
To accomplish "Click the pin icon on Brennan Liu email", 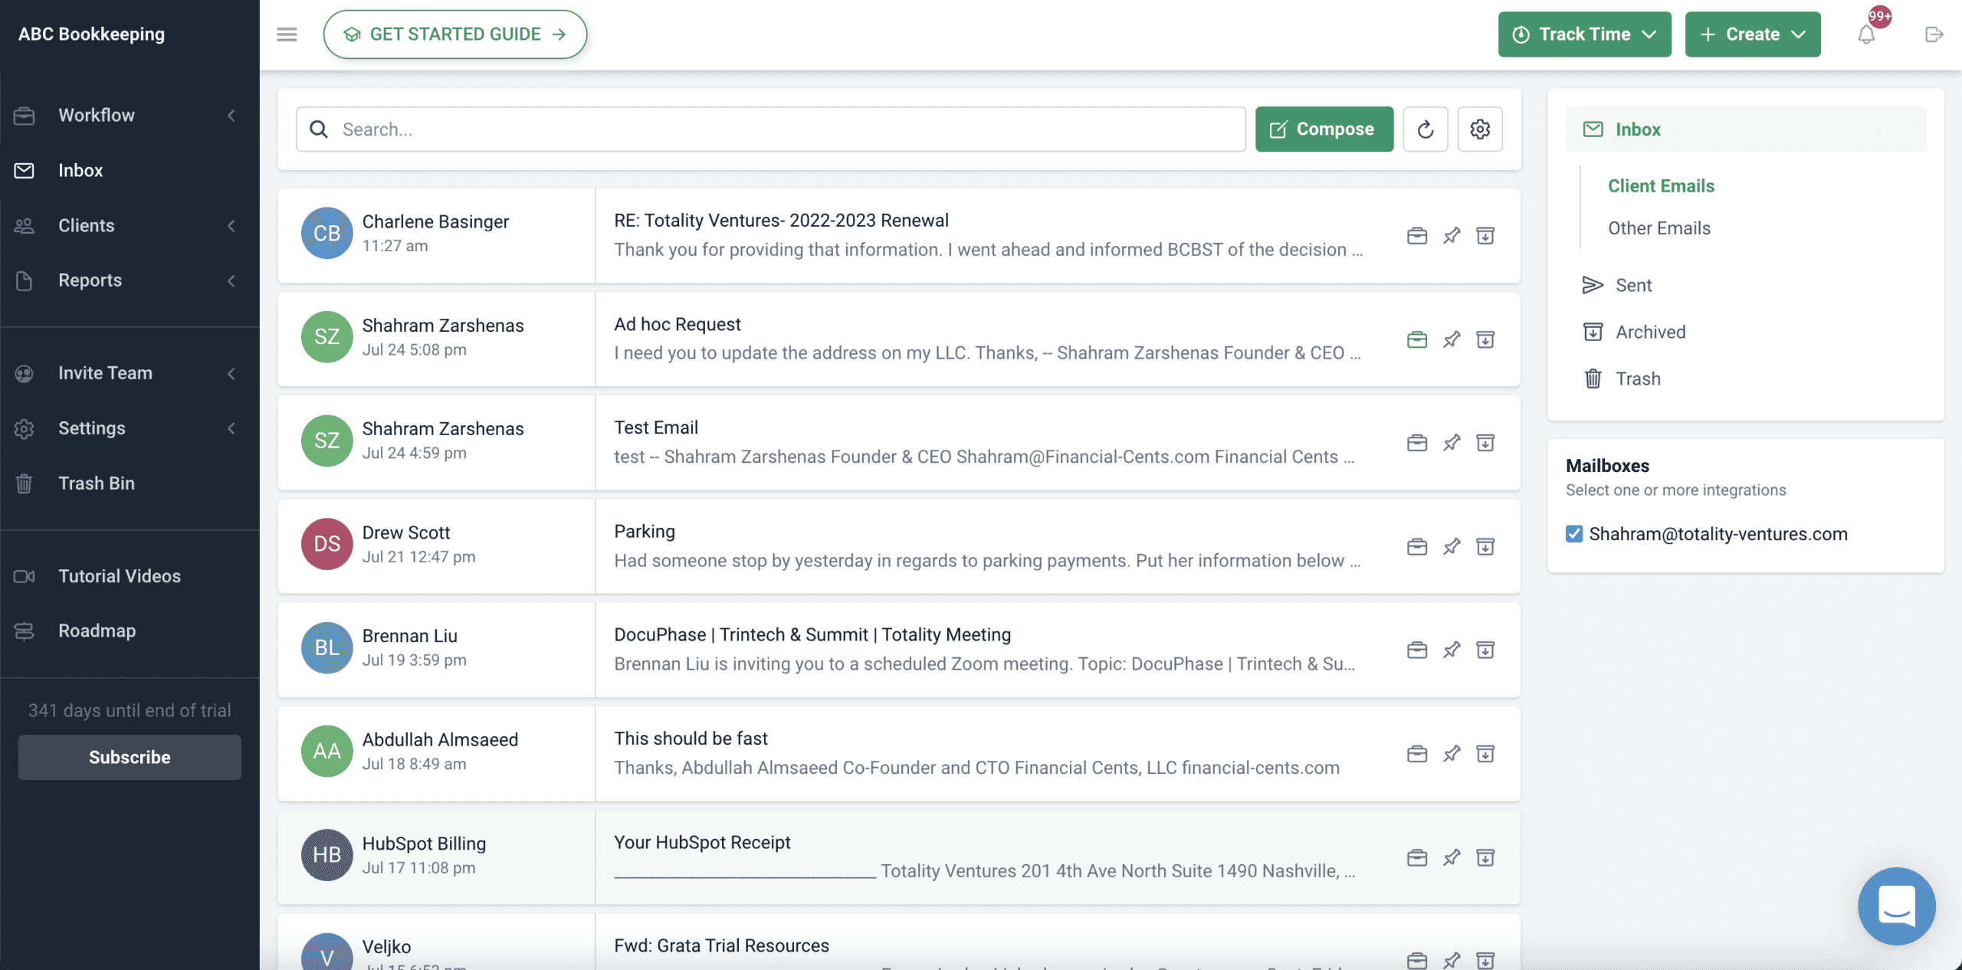I will [x=1450, y=650].
